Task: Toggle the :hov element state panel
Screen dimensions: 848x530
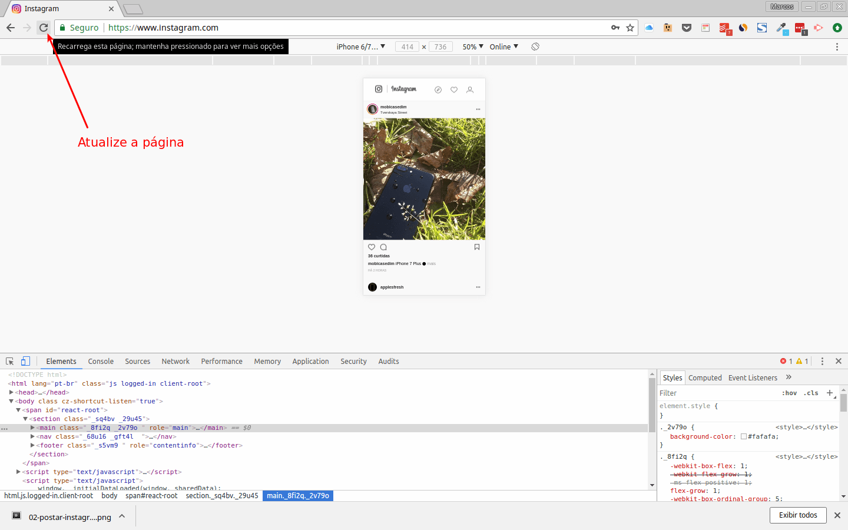Action: pyautogui.click(x=789, y=393)
